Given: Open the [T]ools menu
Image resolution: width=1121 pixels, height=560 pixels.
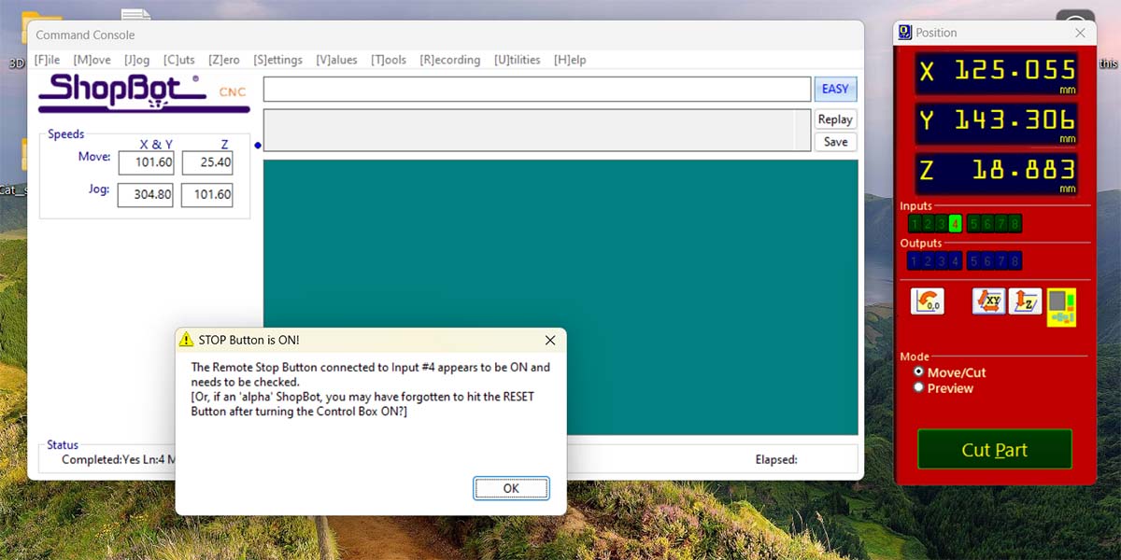Looking at the screenshot, I should click(x=389, y=60).
